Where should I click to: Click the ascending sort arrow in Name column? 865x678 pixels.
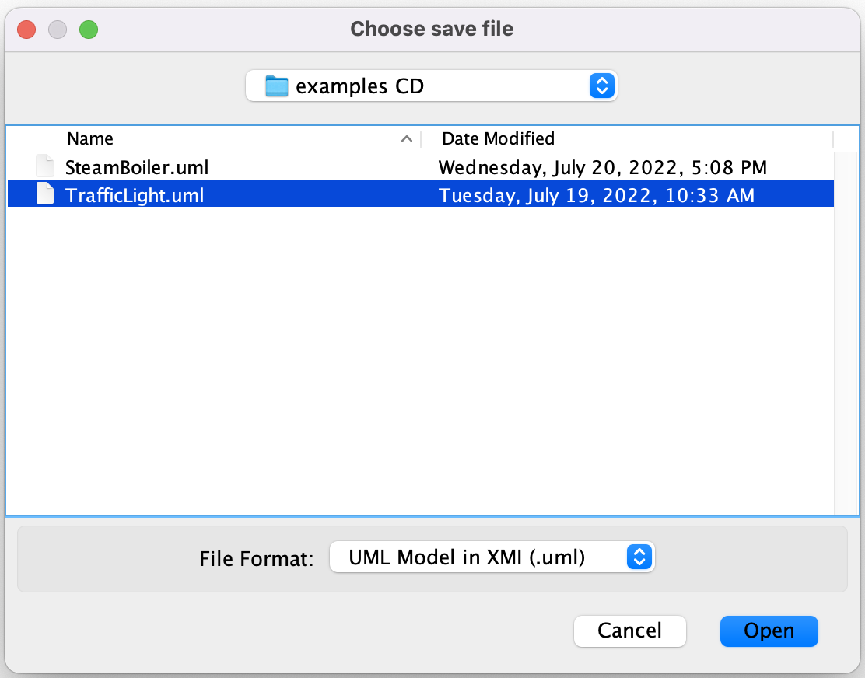407,138
